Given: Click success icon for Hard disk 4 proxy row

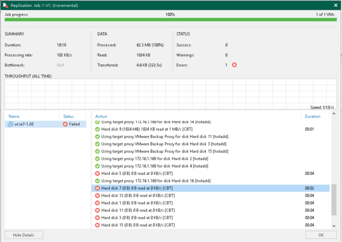Looking at the screenshot, I should pos(97,166).
